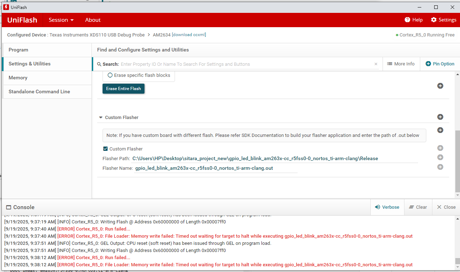Click the plus icon beside the Custom Flasher checkbox
The height and width of the screenshot is (272, 460).
(x=440, y=148)
